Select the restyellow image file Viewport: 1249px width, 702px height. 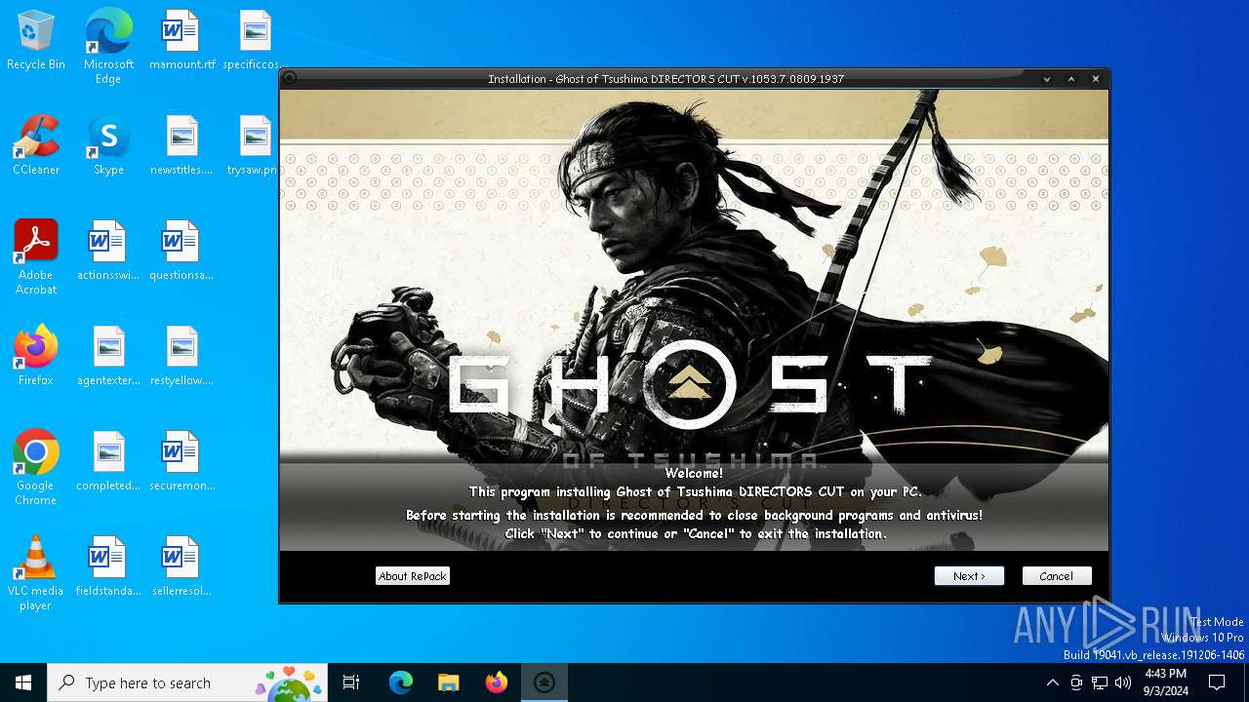point(181,357)
